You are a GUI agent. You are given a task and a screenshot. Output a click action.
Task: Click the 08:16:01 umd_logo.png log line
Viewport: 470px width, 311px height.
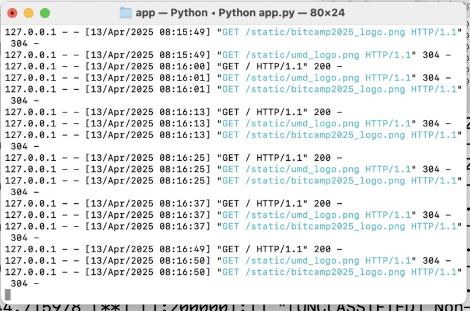tap(228, 78)
